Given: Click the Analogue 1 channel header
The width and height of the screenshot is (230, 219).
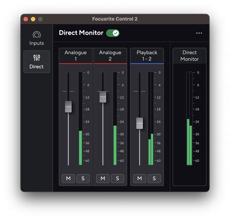Looking at the screenshot, I should (x=76, y=55).
